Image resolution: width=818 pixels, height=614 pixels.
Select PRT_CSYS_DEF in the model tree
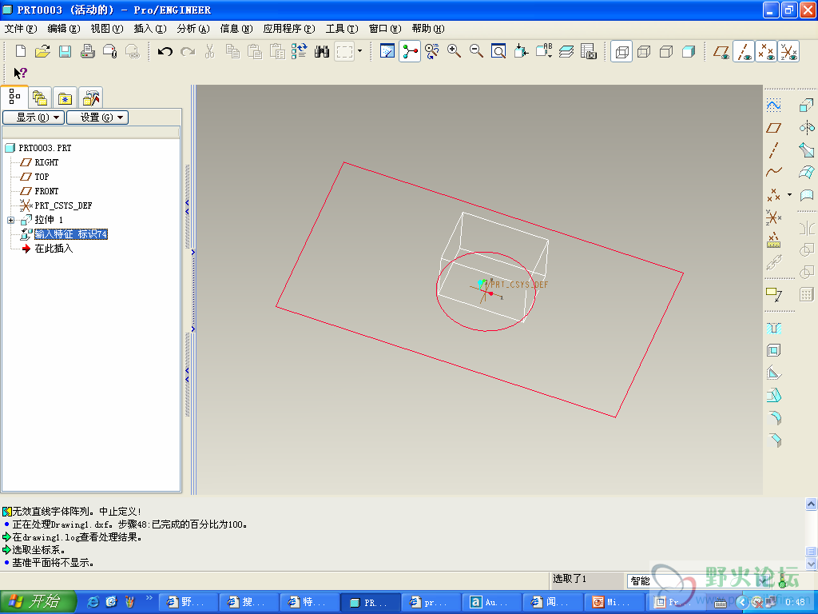tap(63, 205)
